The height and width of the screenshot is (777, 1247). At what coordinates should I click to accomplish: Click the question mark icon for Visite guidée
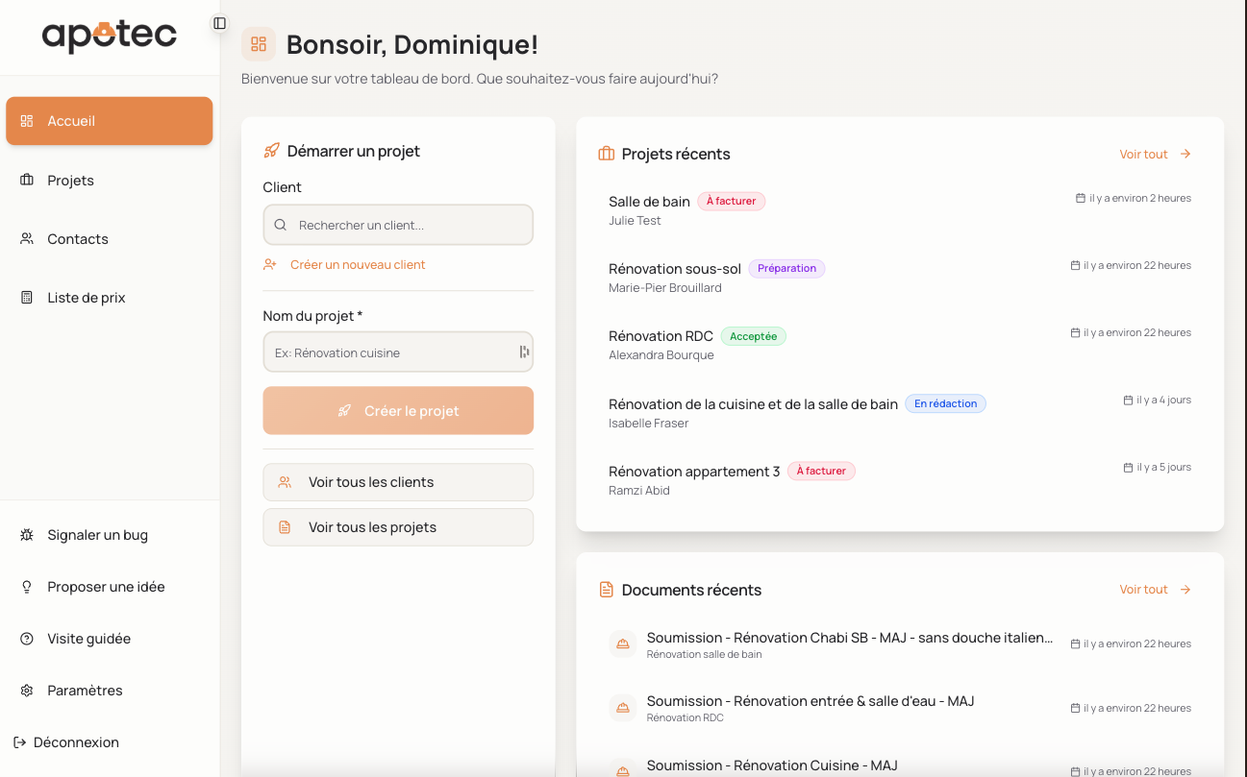click(x=27, y=639)
